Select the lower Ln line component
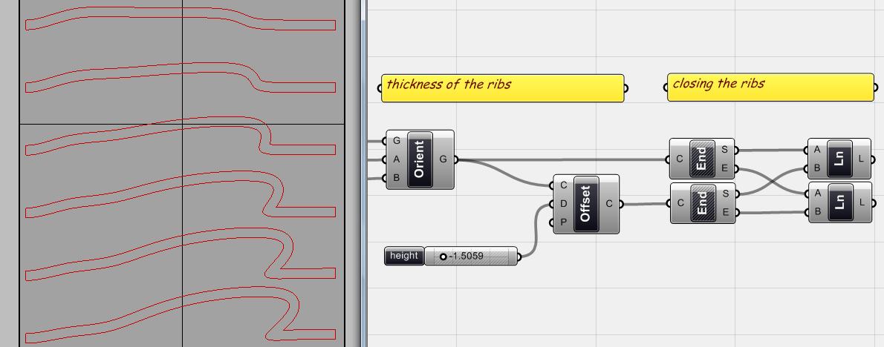The width and height of the screenshot is (884, 347). click(840, 202)
